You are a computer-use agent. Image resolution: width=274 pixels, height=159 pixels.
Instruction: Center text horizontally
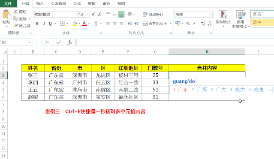(114, 24)
